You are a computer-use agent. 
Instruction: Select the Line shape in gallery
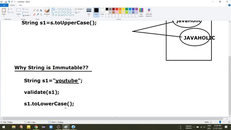53,9
